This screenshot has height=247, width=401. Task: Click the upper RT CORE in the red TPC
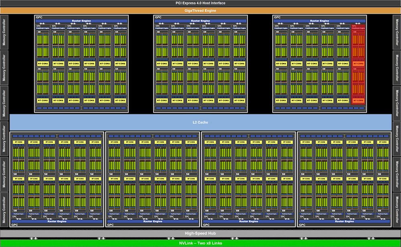click(358, 64)
